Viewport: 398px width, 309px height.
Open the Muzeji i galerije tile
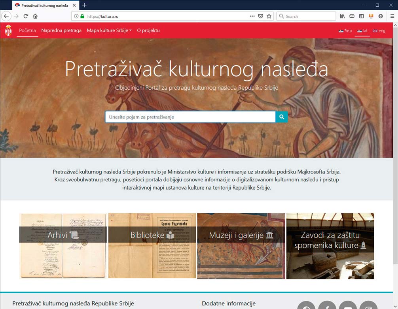pyautogui.click(x=241, y=246)
